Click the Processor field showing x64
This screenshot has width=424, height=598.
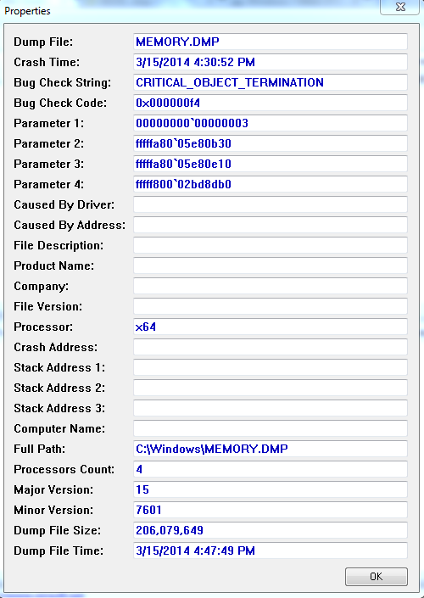(271, 327)
